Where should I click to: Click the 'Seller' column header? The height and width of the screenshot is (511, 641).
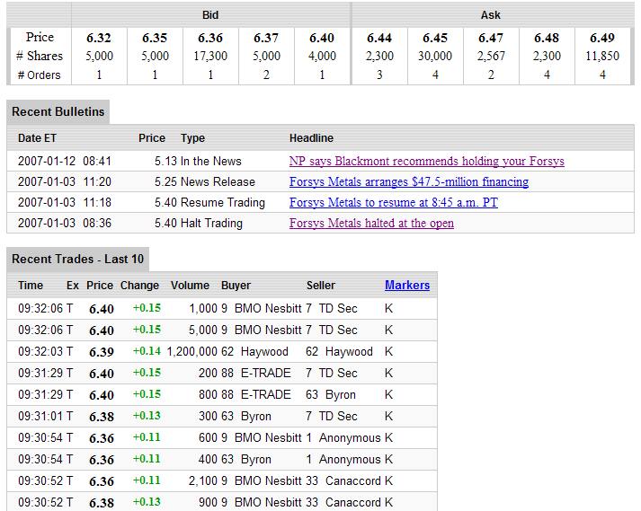(321, 285)
